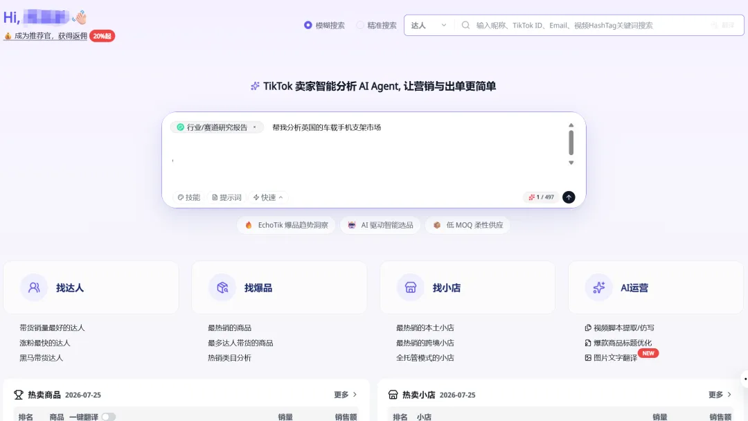The width and height of the screenshot is (748, 421).
Task: Open 最多达人带货的商品 link
Action: tap(240, 343)
